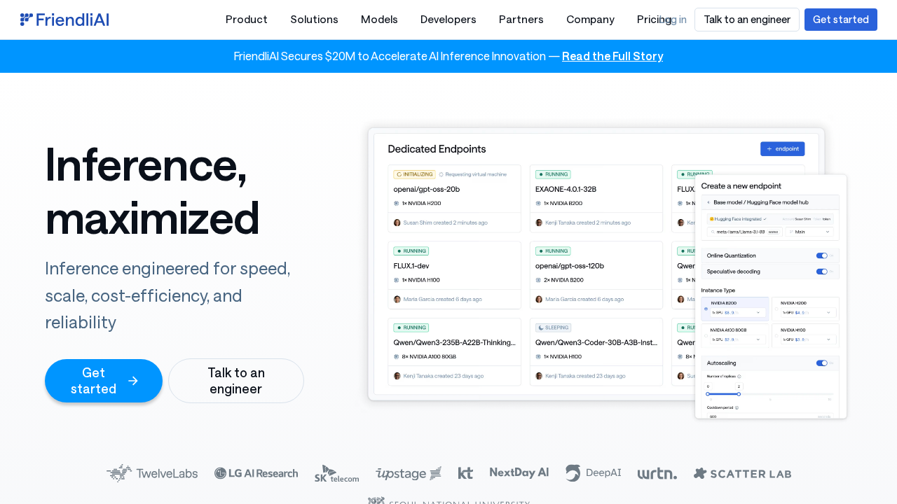Click the LG AI Research logo
Viewport: 897px width, 504px height.
point(256,473)
